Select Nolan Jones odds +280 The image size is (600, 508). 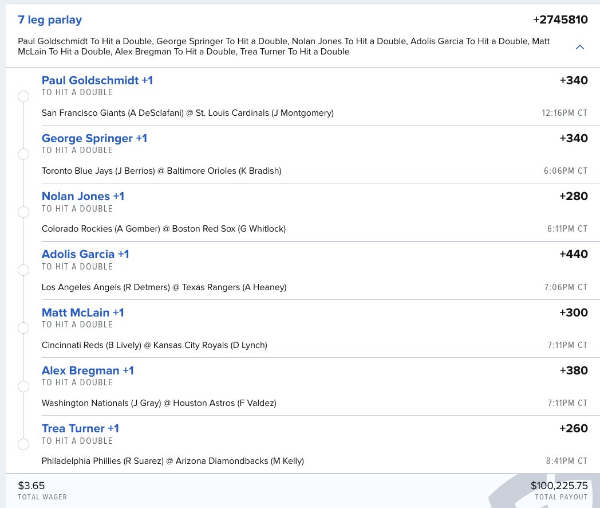573,196
